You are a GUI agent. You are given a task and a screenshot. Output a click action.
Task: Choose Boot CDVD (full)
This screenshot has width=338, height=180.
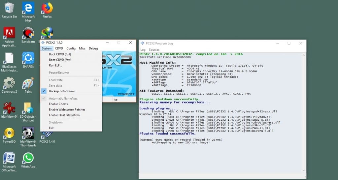point(71,54)
